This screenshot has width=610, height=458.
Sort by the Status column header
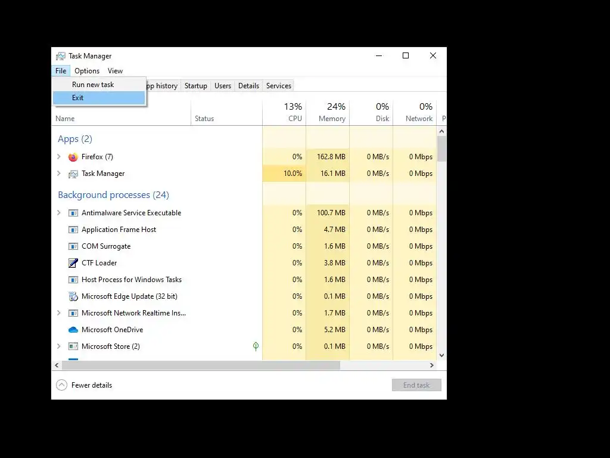pyautogui.click(x=226, y=113)
